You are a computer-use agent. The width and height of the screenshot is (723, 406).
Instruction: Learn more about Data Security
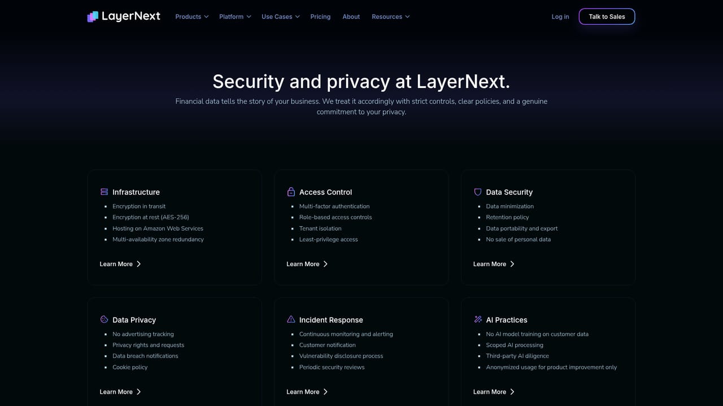(494, 264)
